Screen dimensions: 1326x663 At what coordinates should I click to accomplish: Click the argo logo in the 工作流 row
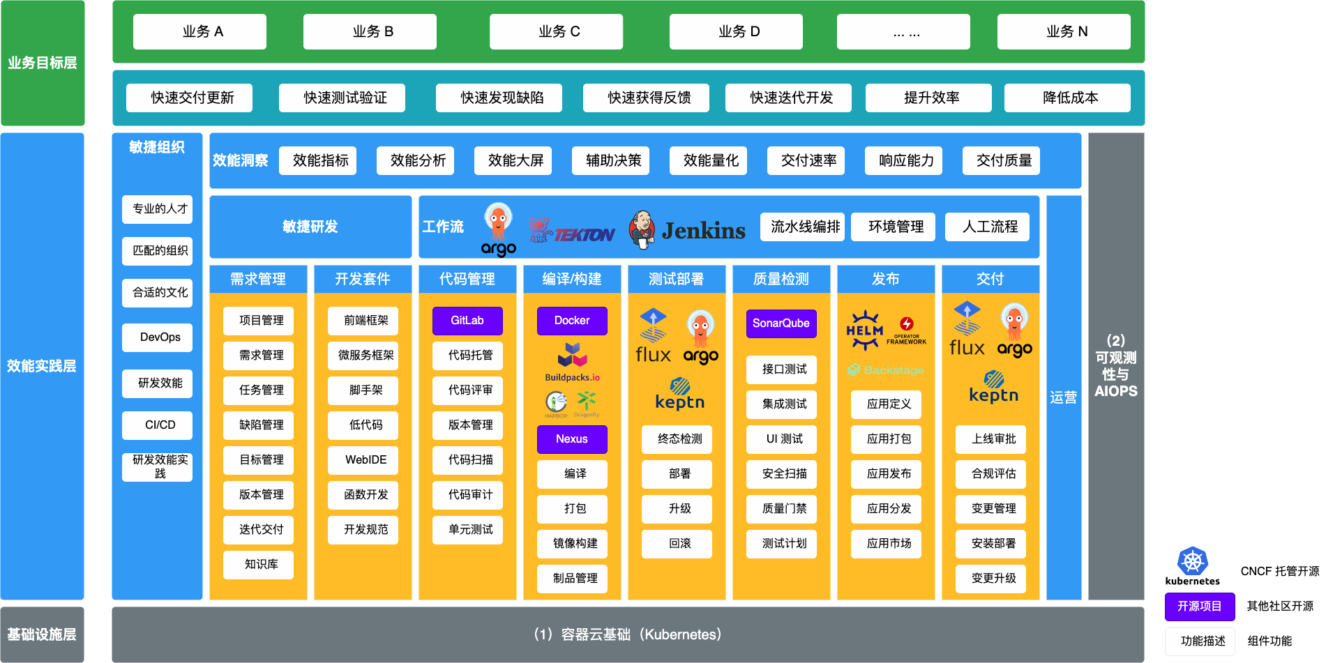(x=498, y=229)
